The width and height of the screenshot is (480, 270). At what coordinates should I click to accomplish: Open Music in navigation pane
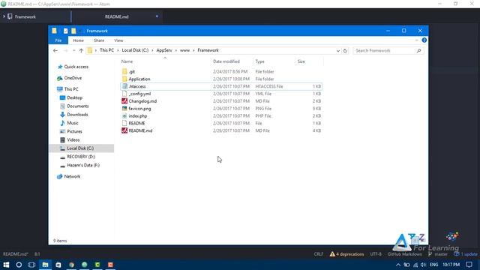click(x=73, y=123)
